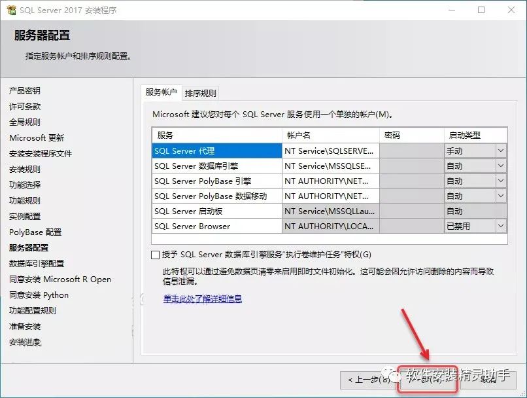Click account name NT Service\SQLSERVE... cell
The image size is (527, 398).
coord(331,151)
